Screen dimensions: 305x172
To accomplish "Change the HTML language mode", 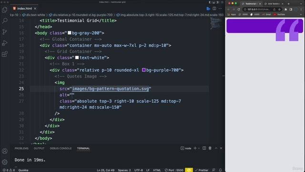I will coord(157,170).
